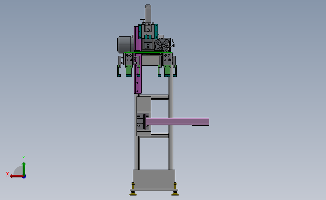Select the vertical purple rail plate
The width and height of the screenshot is (326, 200).
[138, 60]
